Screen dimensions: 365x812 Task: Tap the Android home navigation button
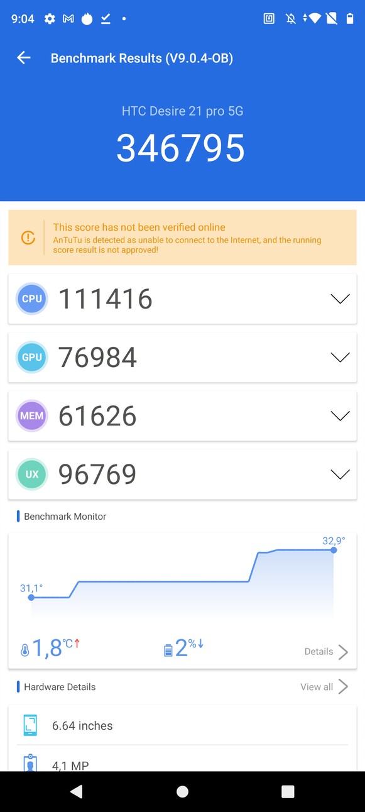click(x=182, y=792)
